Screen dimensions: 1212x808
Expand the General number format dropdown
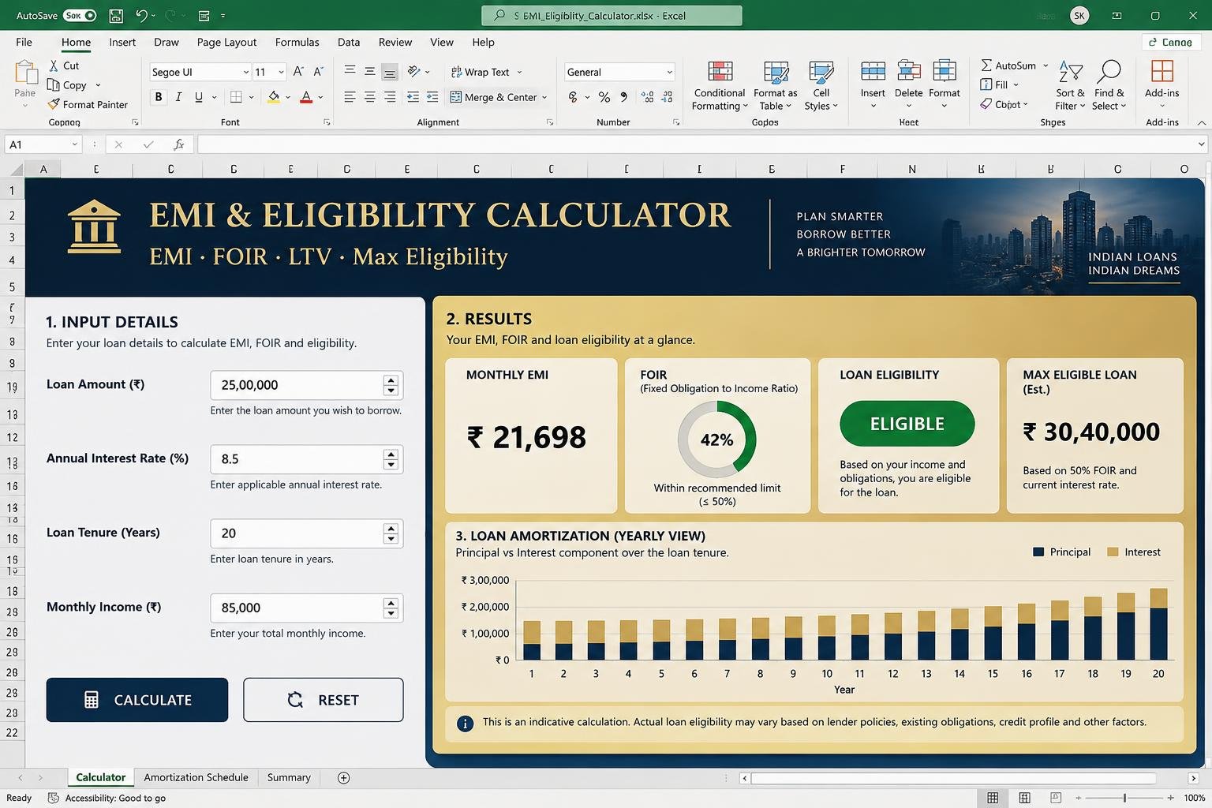click(669, 72)
